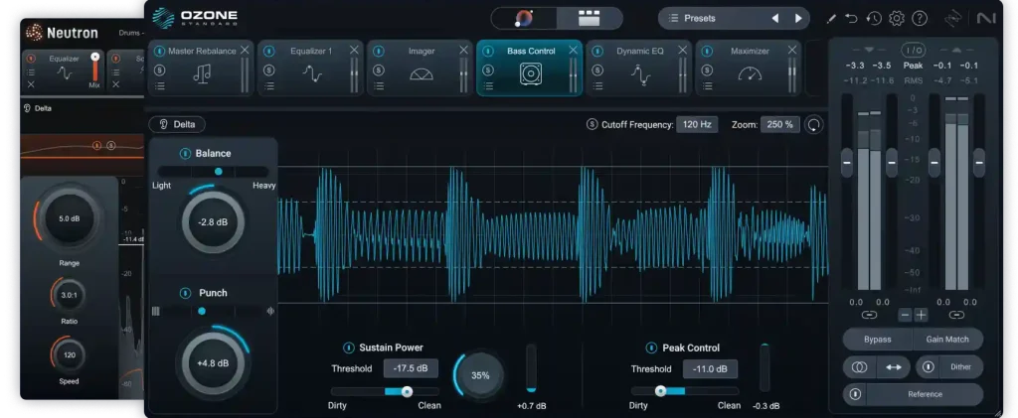Click the undo arrow icon
The width and height of the screenshot is (1018, 418).
[851, 19]
